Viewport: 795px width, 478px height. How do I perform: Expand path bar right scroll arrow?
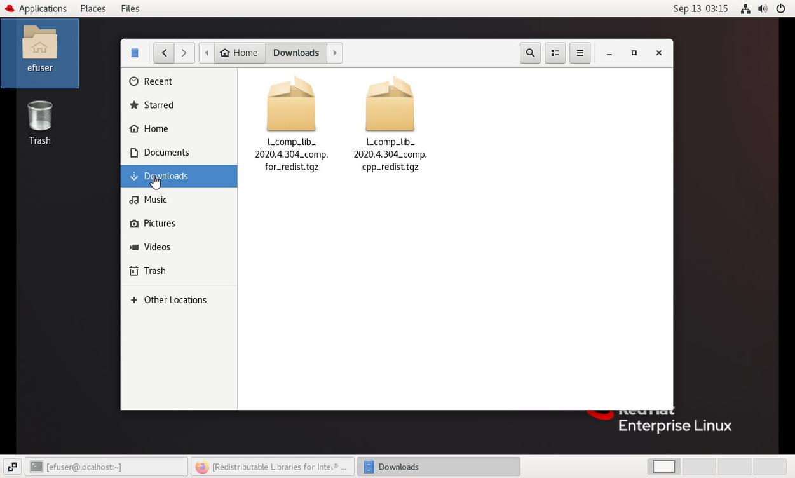pos(335,53)
